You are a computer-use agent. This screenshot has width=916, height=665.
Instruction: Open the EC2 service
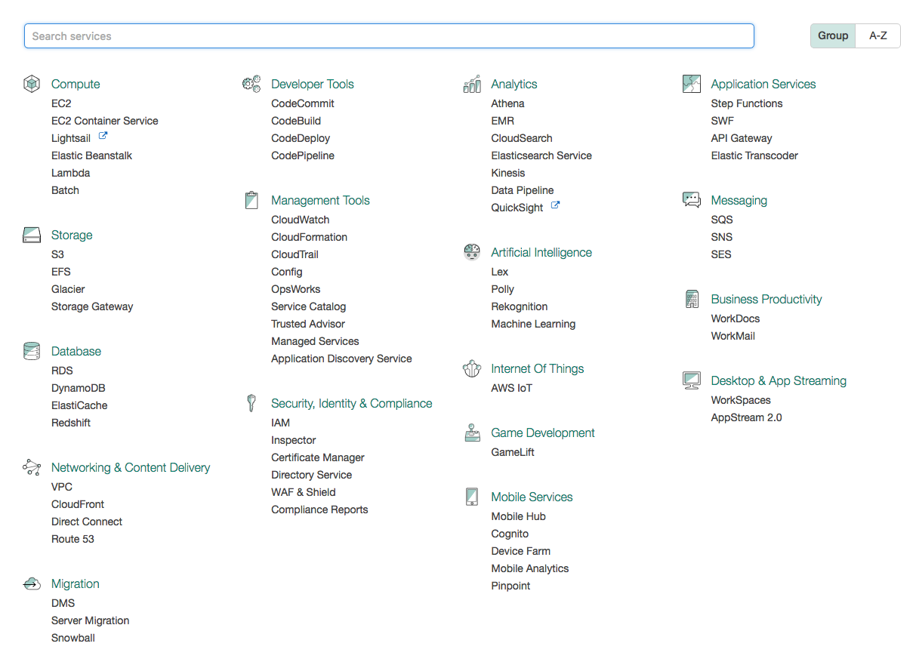pyautogui.click(x=61, y=103)
